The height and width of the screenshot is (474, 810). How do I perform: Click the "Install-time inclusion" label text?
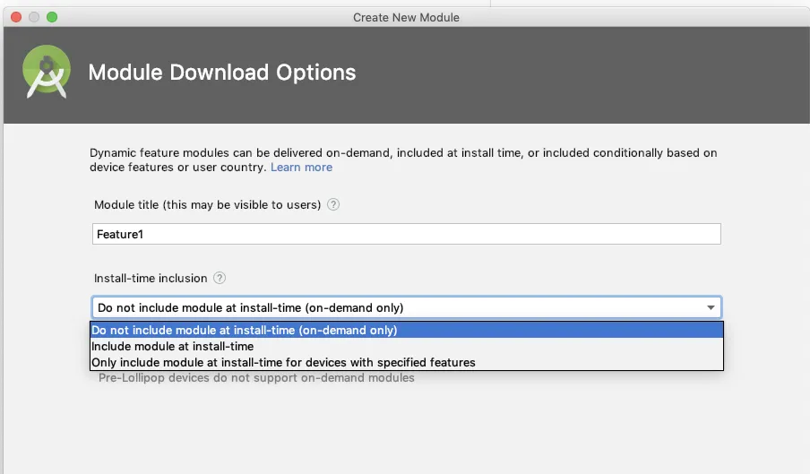point(151,279)
